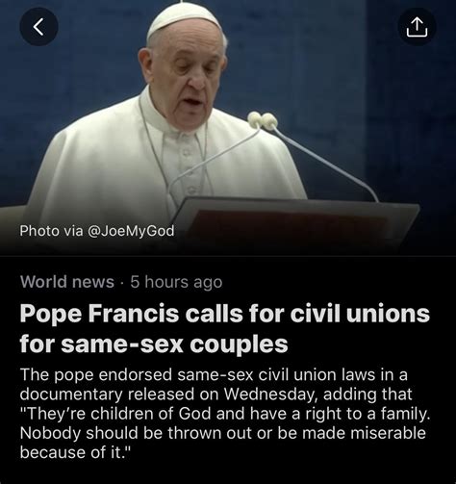Tap the back chevron icon

pyautogui.click(x=38, y=27)
